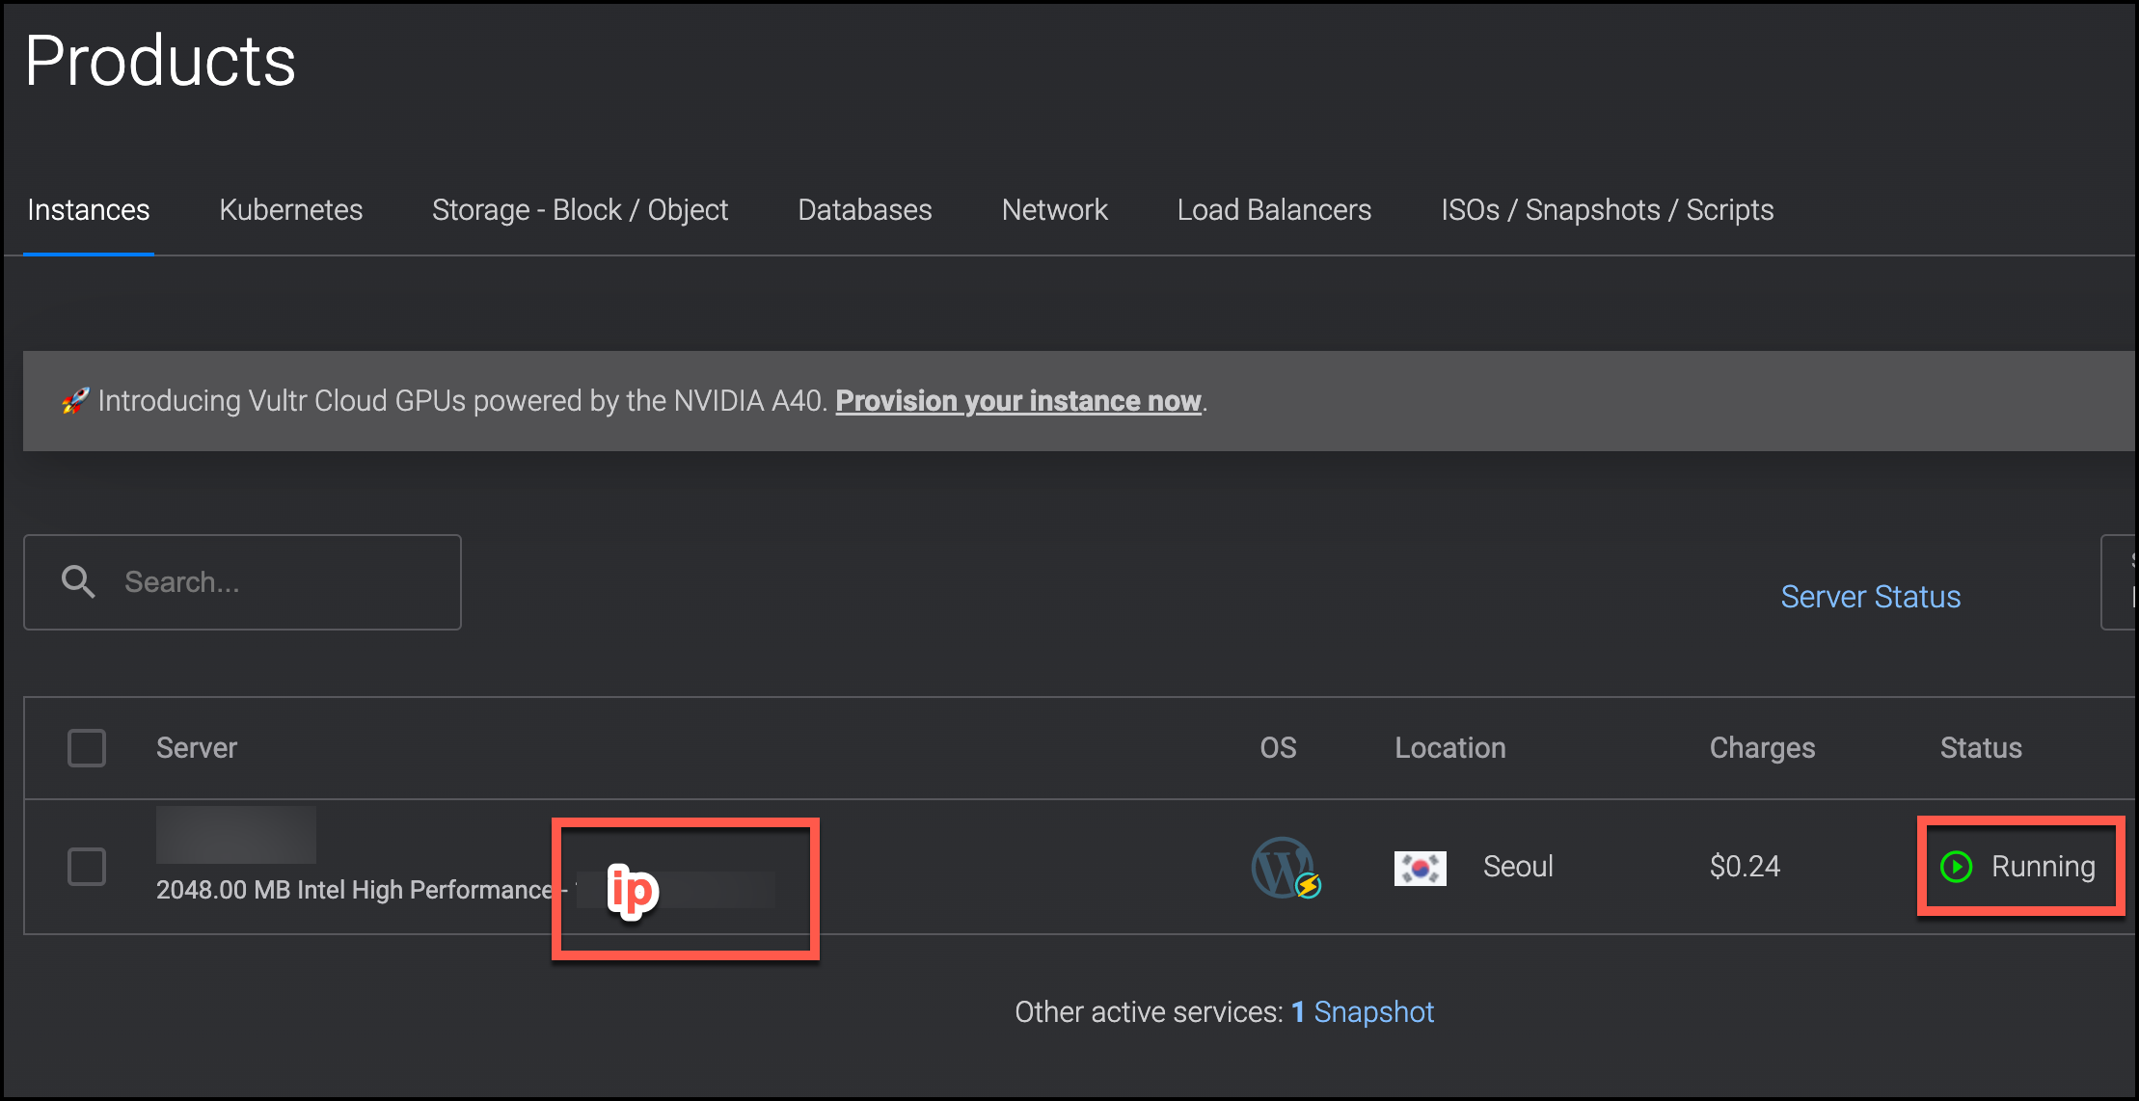Open the Server Status link

click(x=1870, y=597)
